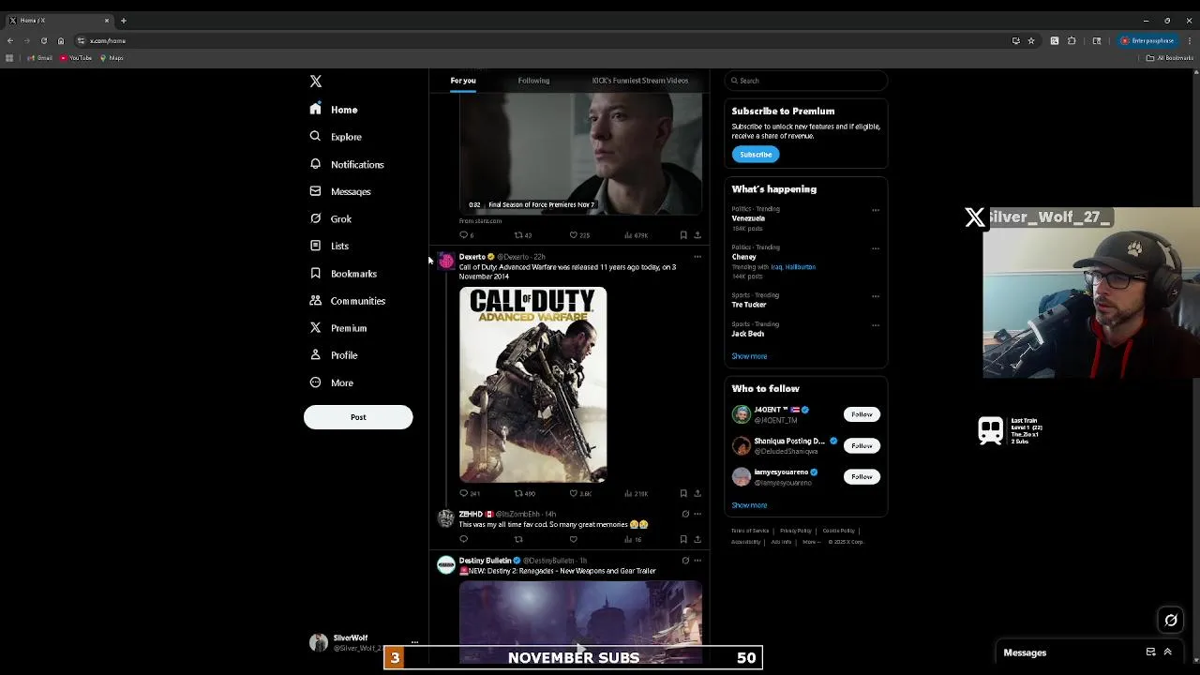
Task: Click Show more under Who to follow
Action: [749, 505]
